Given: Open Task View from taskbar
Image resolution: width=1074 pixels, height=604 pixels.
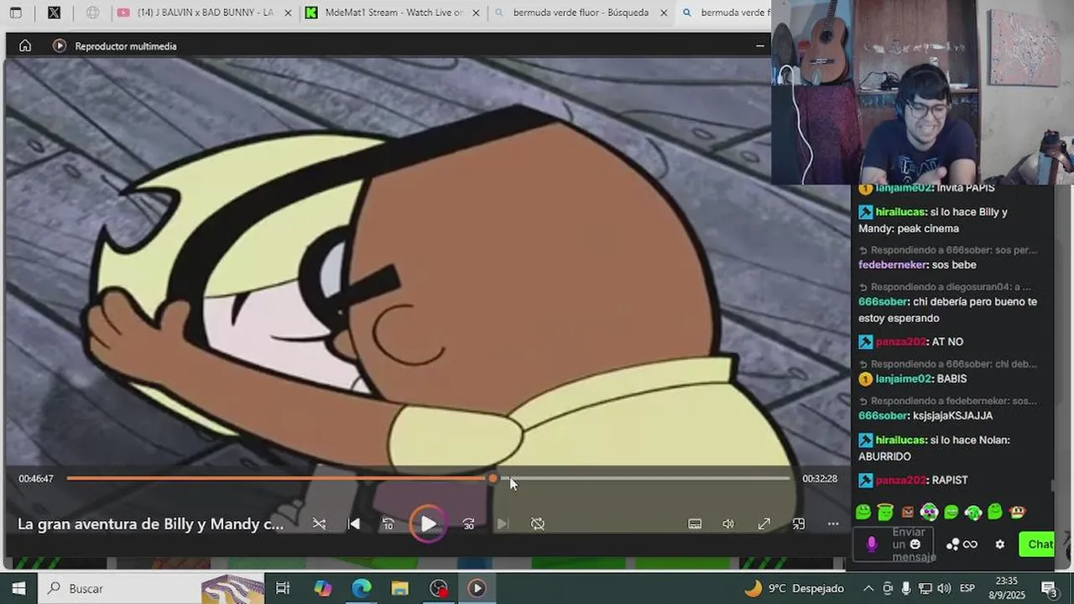Looking at the screenshot, I should [x=283, y=588].
